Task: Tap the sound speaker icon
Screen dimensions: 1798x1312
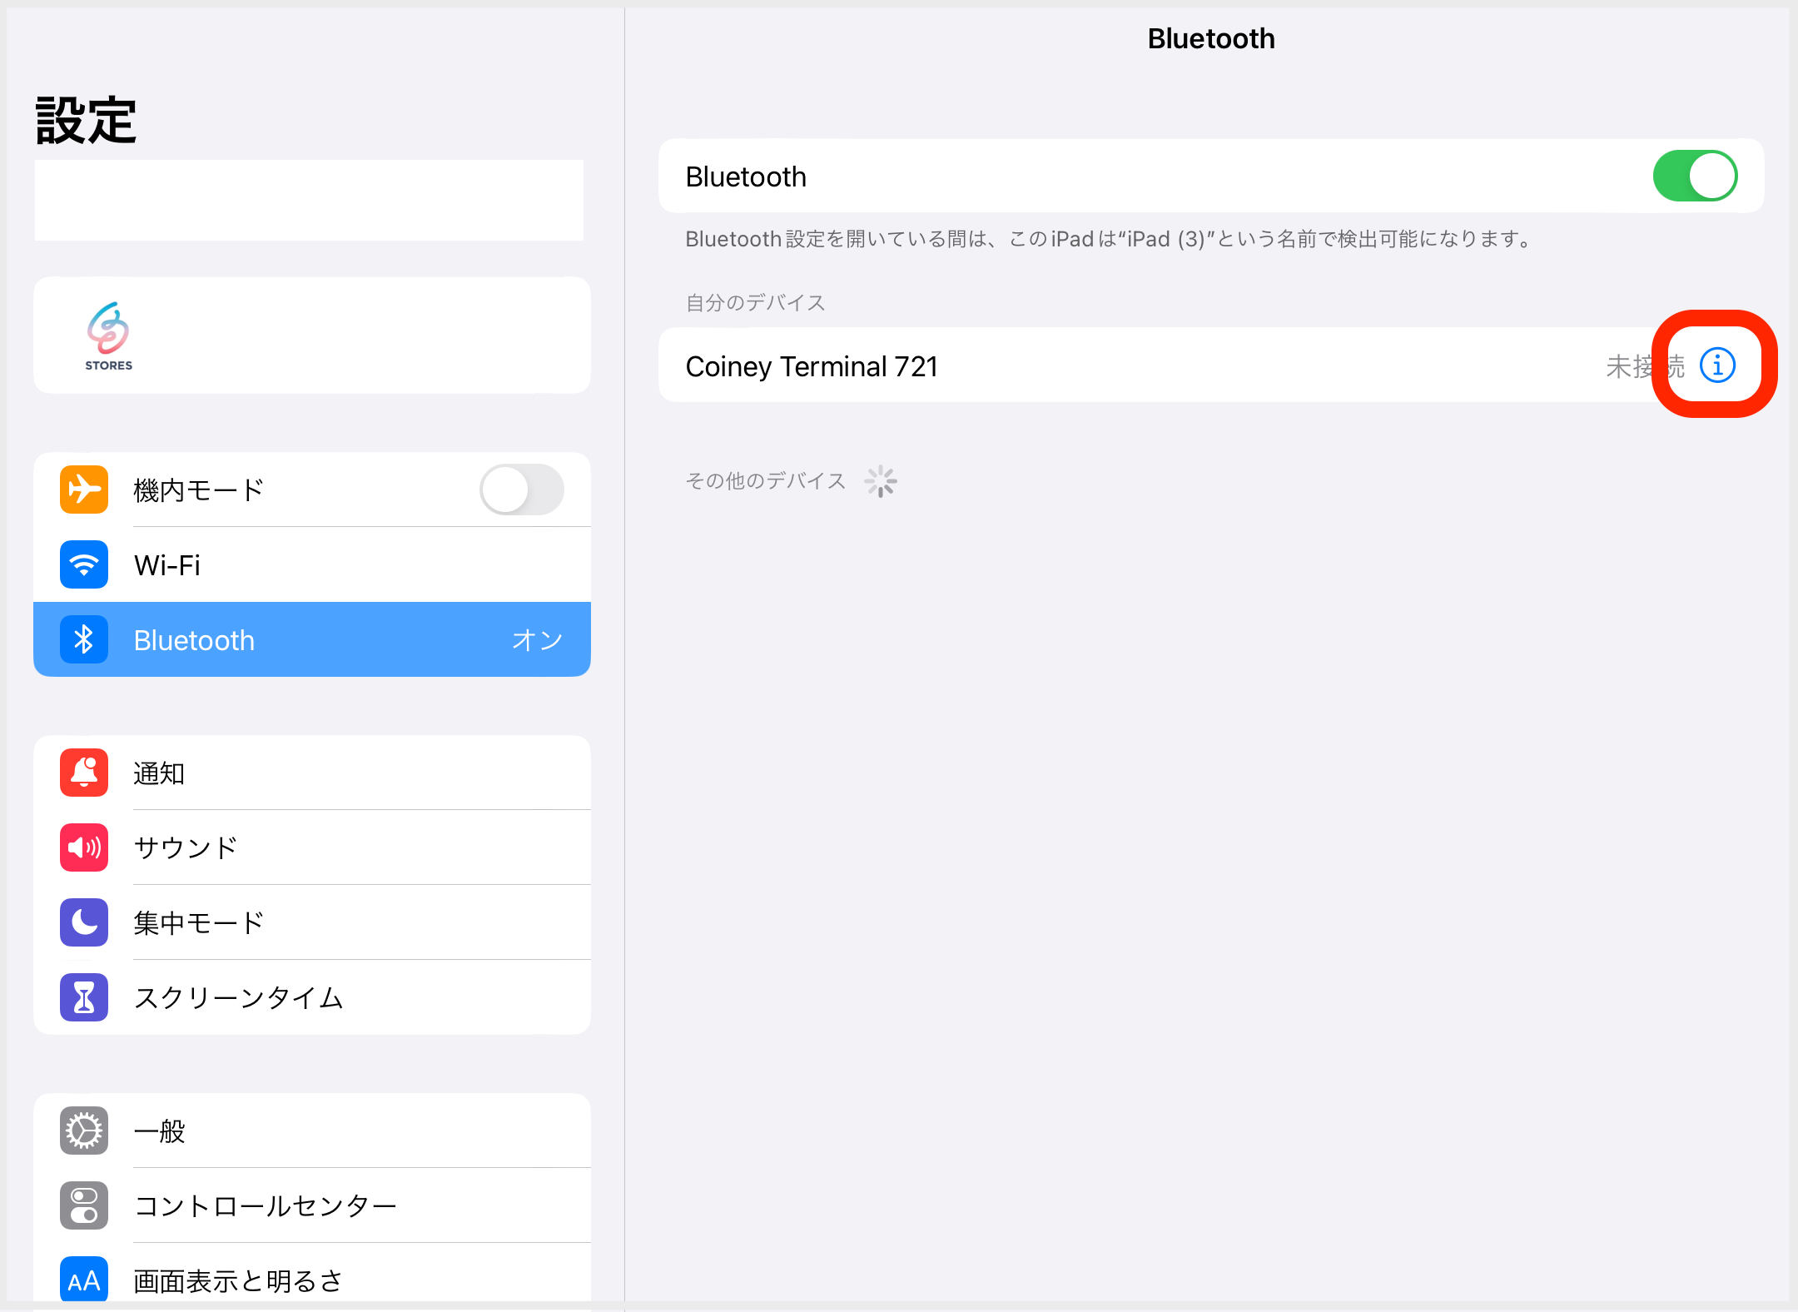Action: (84, 847)
